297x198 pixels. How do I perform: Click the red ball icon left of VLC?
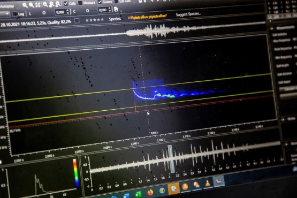coord(196,185)
